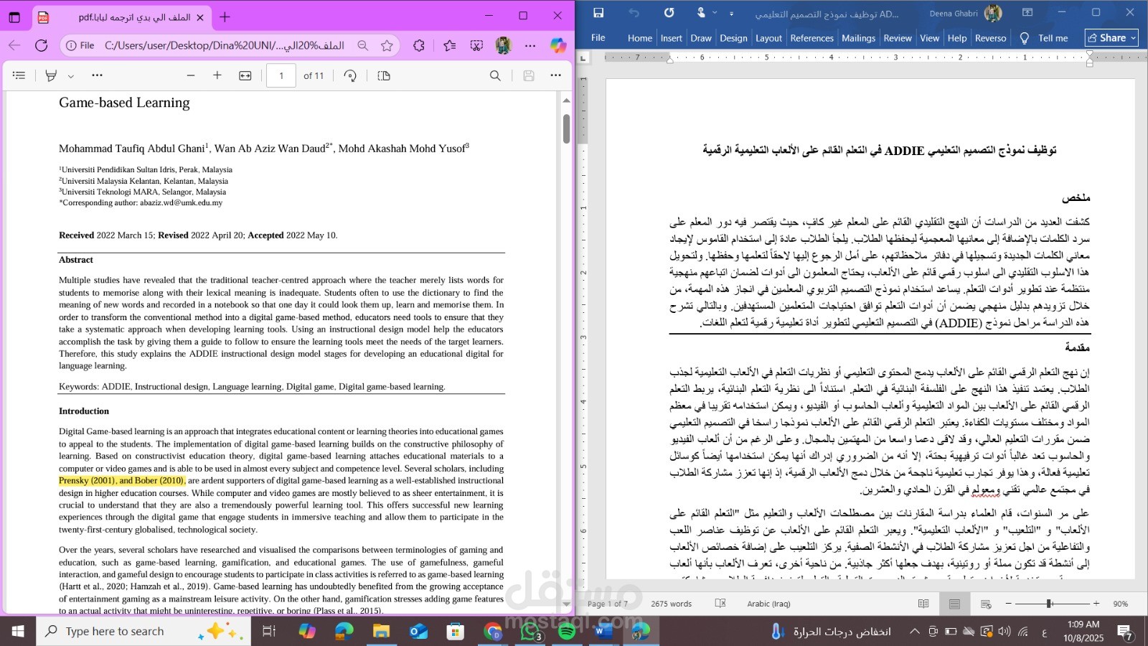Open the Mailings ribbon tab

859,38
